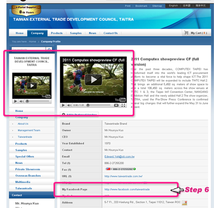Viewport: 214px width, 208px height.
Task: Click YouTube logo on main video
Action: (x=120, y=100)
